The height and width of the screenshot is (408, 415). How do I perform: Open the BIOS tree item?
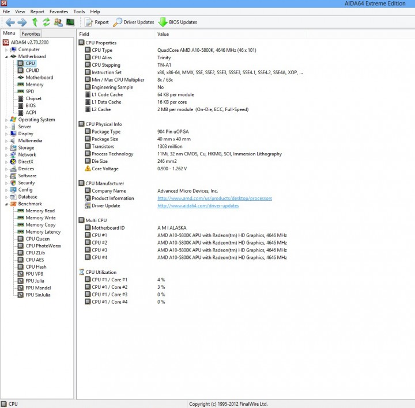(x=27, y=105)
